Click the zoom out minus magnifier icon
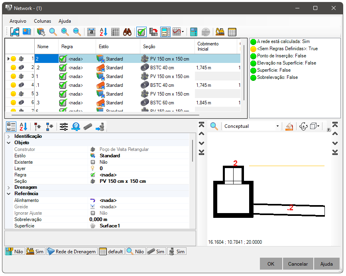The height and width of the screenshot is (276, 346). [77, 32]
